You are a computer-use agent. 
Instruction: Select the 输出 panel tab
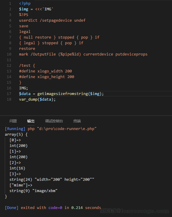click(31, 121)
